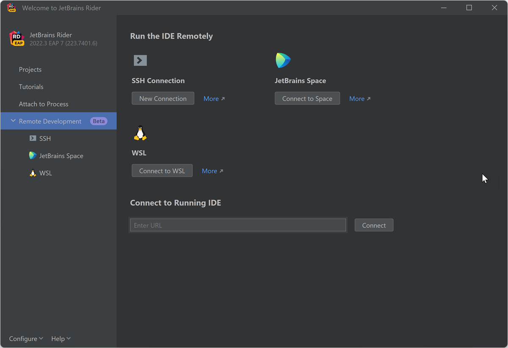Click the large JetBrains Space logo
The height and width of the screenshot is (348, 508).
tap(283, 60)
